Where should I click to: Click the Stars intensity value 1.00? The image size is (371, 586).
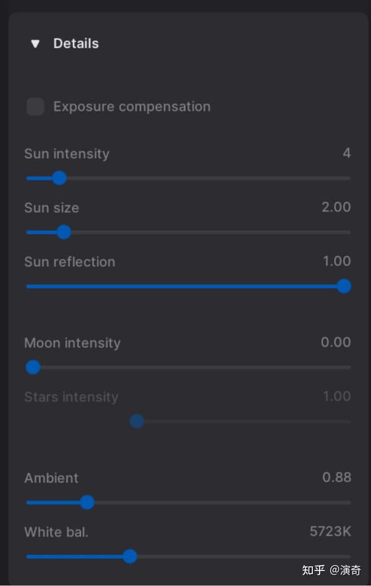point(336,396)
